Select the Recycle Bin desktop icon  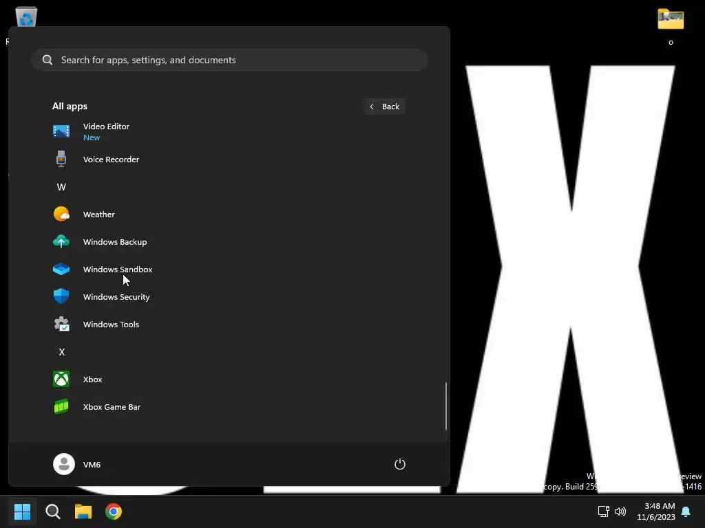coord(26,17)
